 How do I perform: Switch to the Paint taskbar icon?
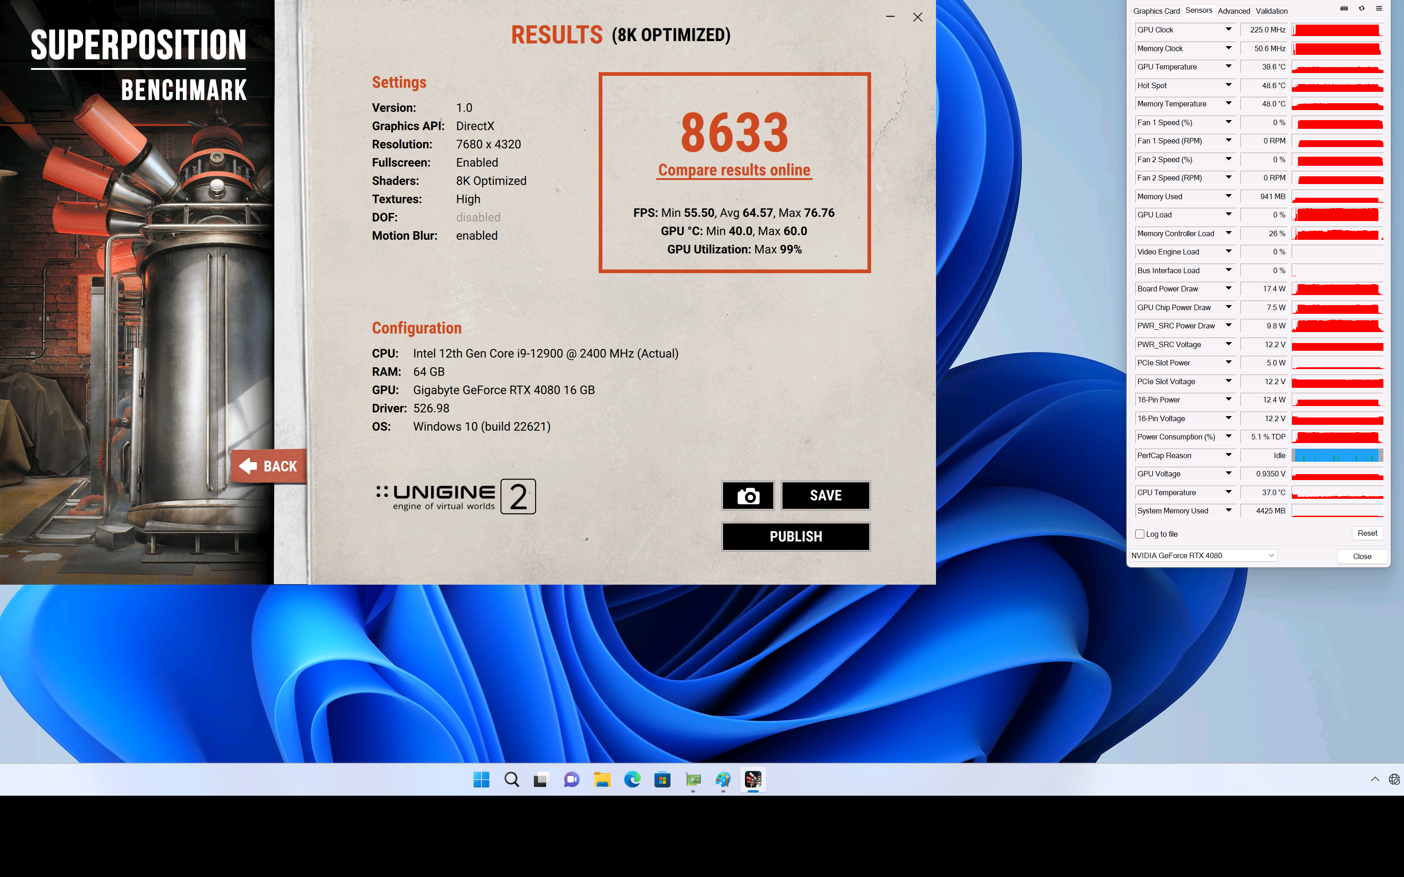723,780
